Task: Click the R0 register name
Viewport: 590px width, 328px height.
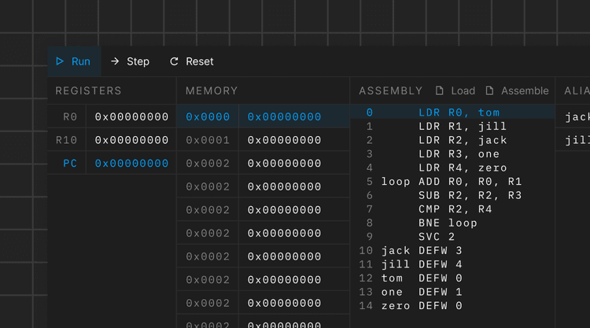Action: click(70, 116)
